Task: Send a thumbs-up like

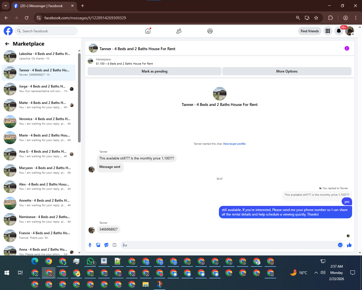Action: [x=349, y=245]
